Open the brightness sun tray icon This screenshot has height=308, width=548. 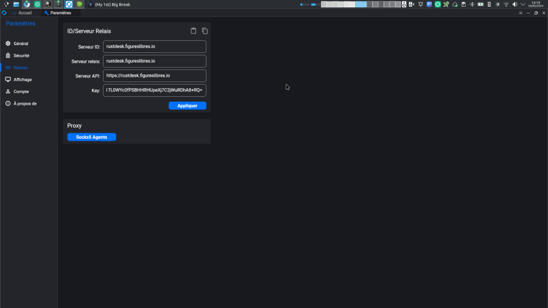point(497,4)
